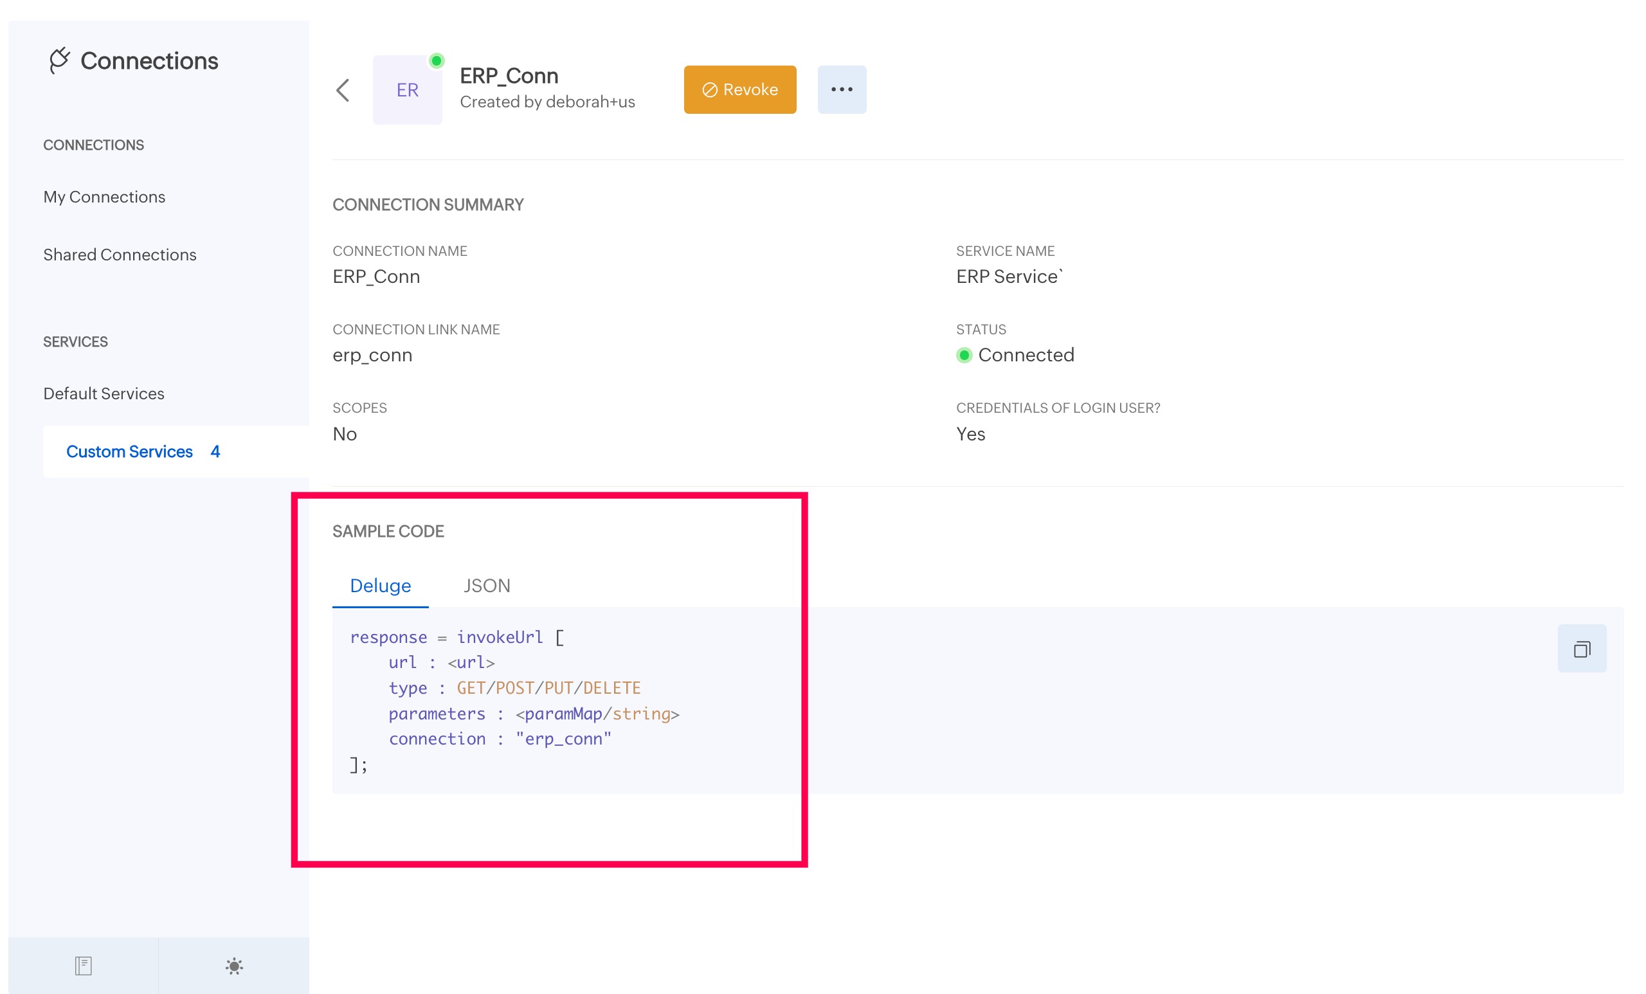Copy the sample code with copy icon
Image resolution: width=1646 pixels, height=994 pixels.
pyautogui.click(x=1581, y=649)
